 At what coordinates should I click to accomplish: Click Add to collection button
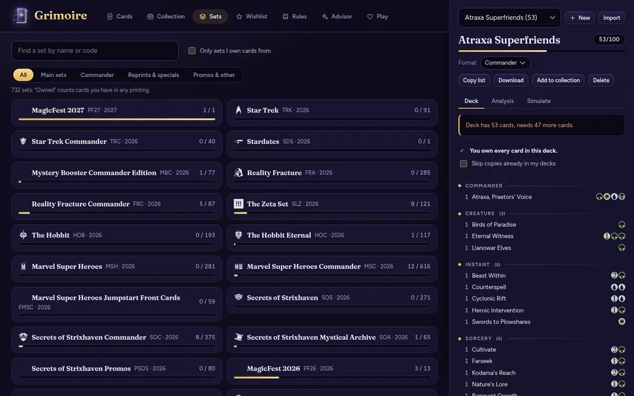click(558, 81)
